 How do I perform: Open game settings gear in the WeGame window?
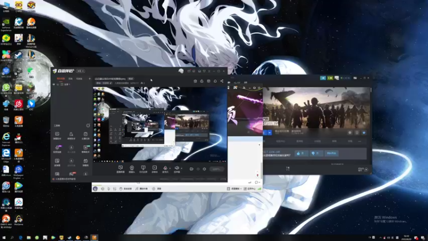click(350, 132)
